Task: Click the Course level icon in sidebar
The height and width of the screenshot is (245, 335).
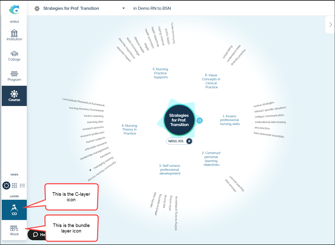Action: pyautogui.click(x=14, y=96)
